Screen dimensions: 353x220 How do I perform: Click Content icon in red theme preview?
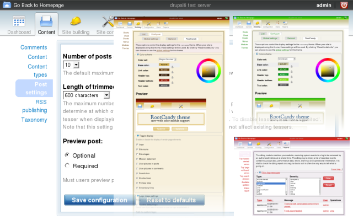tap(250, 144)
